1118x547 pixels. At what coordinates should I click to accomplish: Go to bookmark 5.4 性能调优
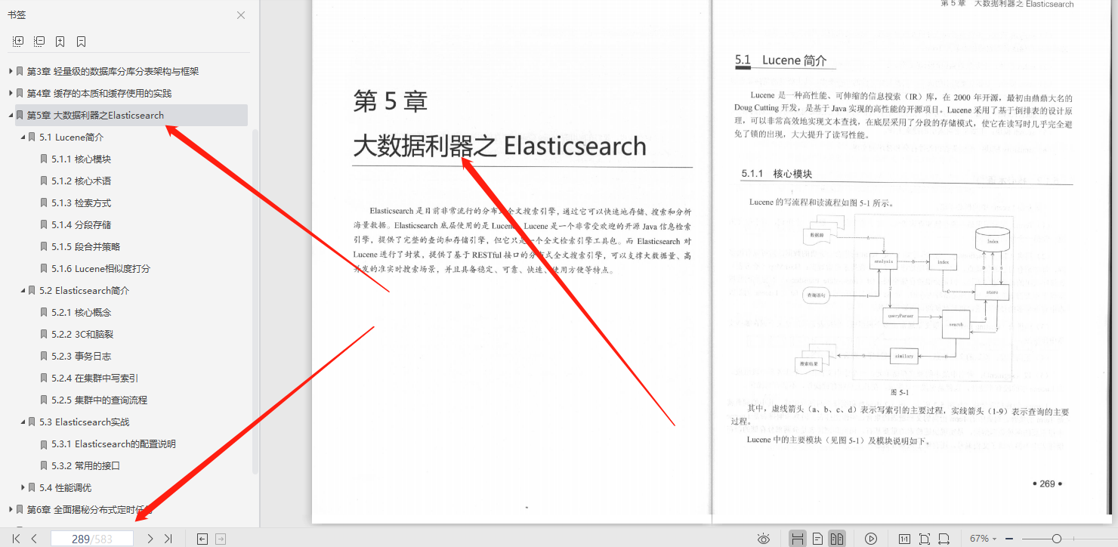click(66, 487)
